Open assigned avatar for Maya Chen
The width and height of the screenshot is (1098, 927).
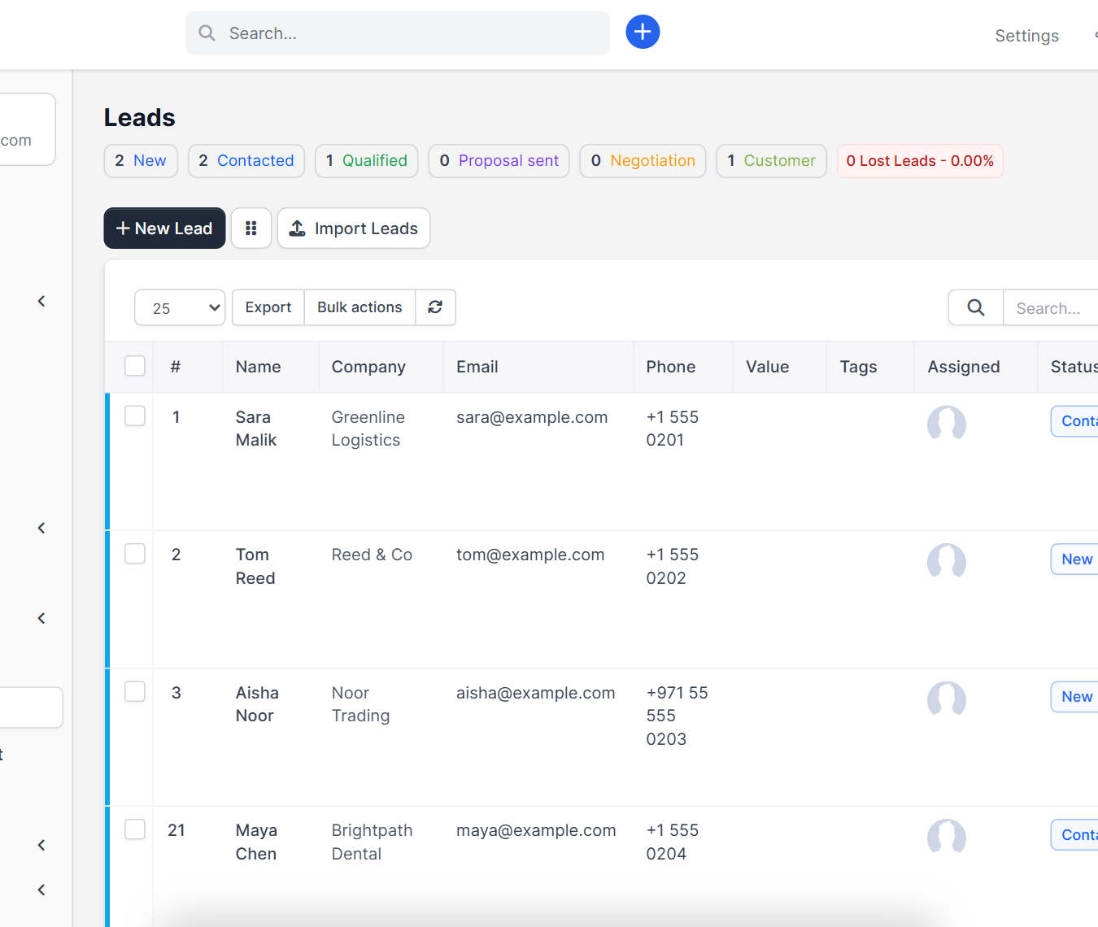[947, 837]
